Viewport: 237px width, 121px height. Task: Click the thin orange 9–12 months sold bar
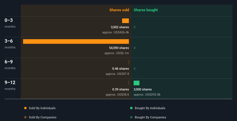(129, 83)
